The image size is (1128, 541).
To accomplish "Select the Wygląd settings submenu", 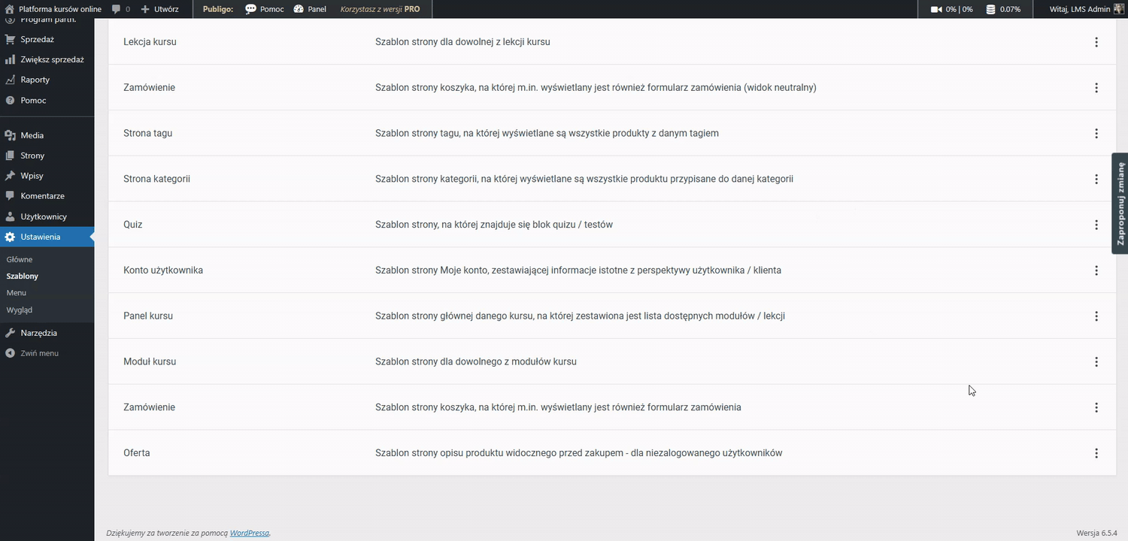I will (x=19, y=310).
